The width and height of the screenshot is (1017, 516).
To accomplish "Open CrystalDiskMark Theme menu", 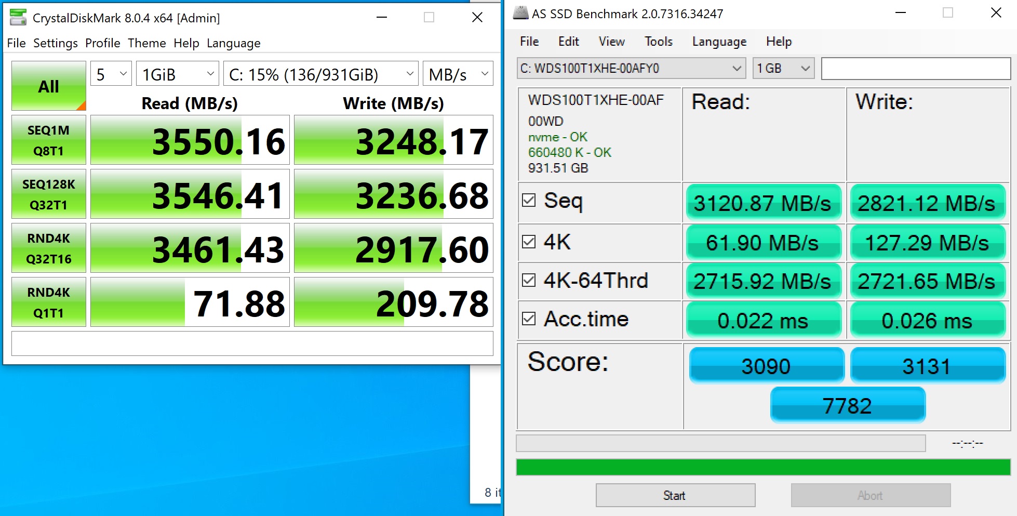I will pos(147,43).
